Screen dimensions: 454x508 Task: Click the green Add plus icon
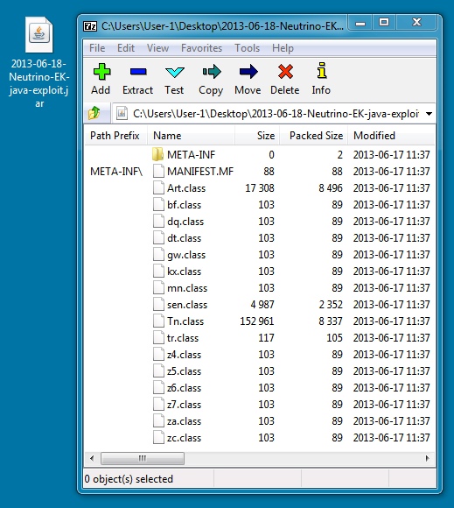(x=102, y=72)
